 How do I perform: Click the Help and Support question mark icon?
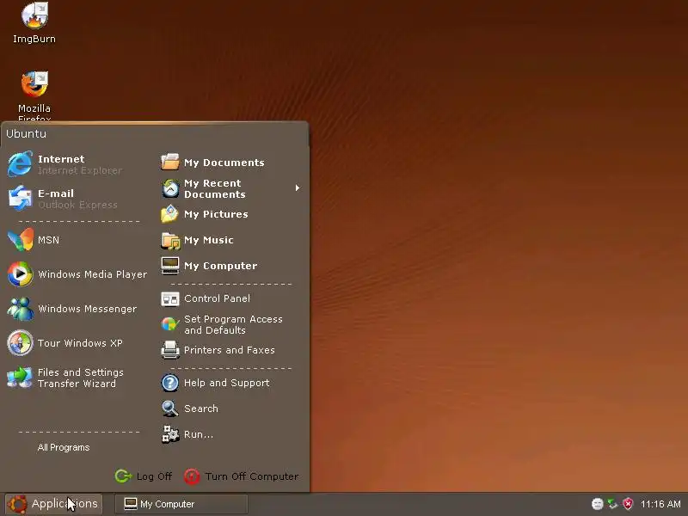point(170,383)
